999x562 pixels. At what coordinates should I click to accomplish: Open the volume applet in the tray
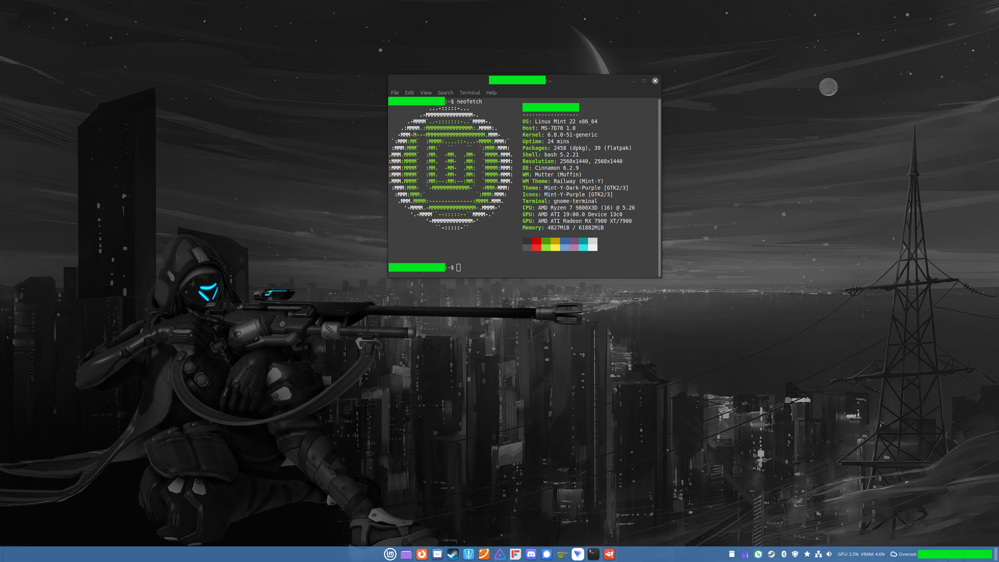[x=829, y=554]
